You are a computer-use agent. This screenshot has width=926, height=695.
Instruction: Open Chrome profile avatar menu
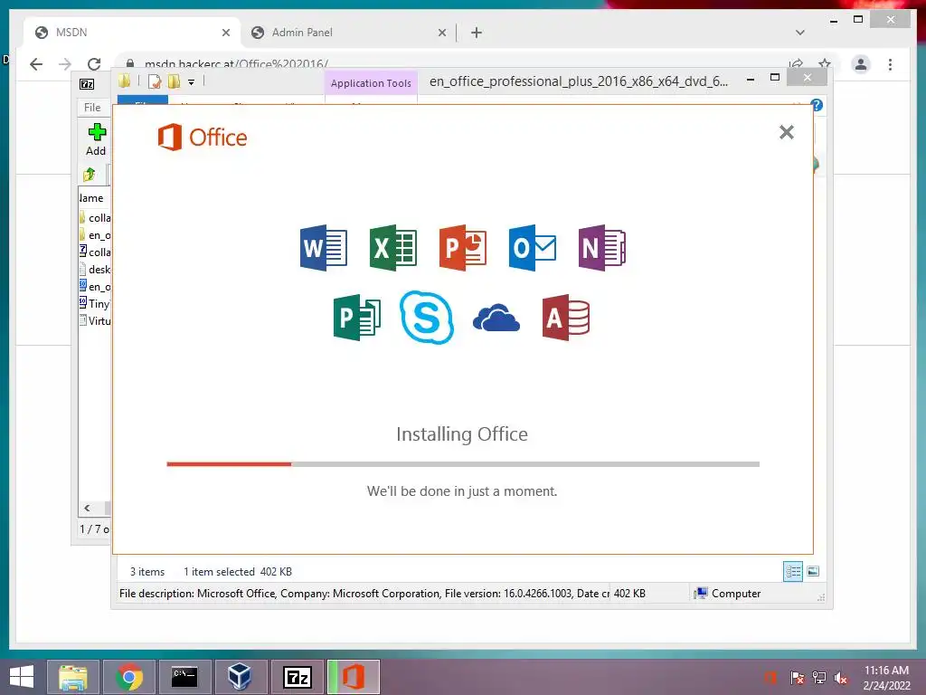pyautogui.click(x=861, y=64)
